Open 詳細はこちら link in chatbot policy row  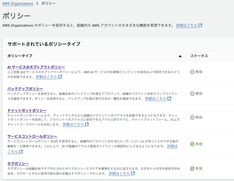(x=73, y=124)
